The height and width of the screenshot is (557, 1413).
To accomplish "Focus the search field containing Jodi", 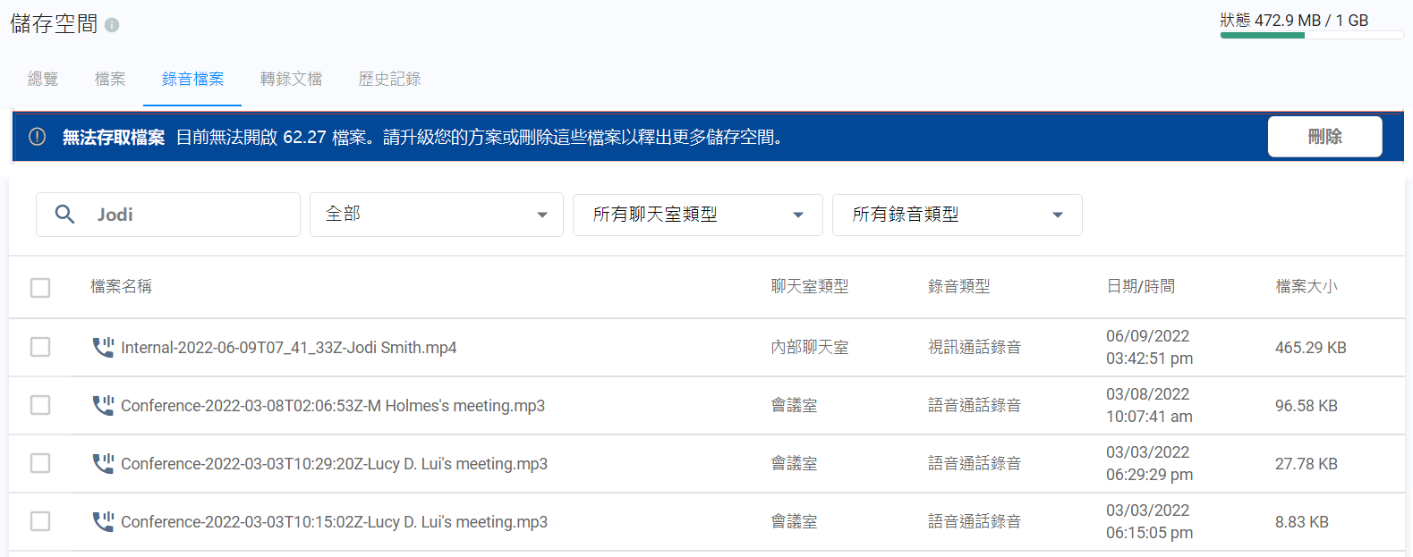I will (192, 215).
